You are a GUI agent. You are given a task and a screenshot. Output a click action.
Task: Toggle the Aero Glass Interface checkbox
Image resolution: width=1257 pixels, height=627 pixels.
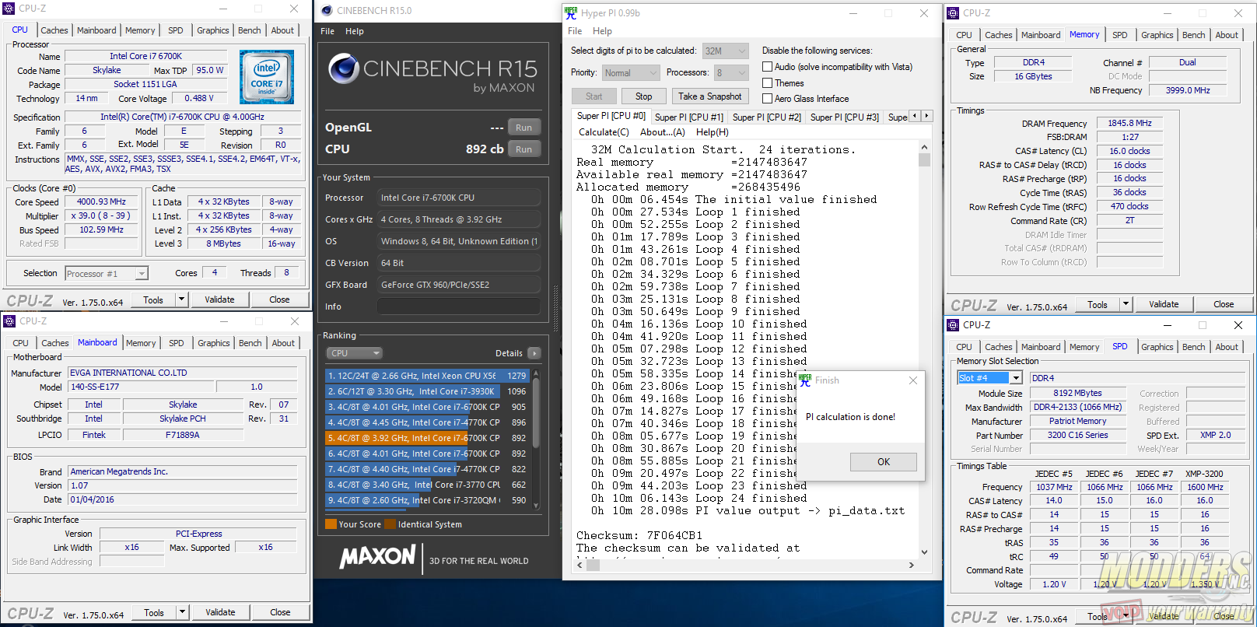tap(768, 98)
